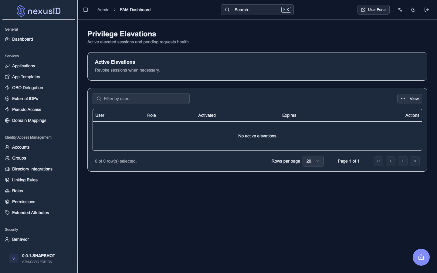
Task: Click the 0.0.1-SNAPSHOT version label
Action: coord(39,256)
